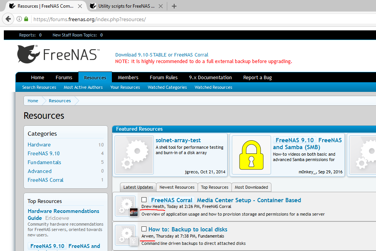This screenshot has width=376, height=251.
Task: Check the Media Center Setup resource checkbox
Action: [x=144, y=200]
